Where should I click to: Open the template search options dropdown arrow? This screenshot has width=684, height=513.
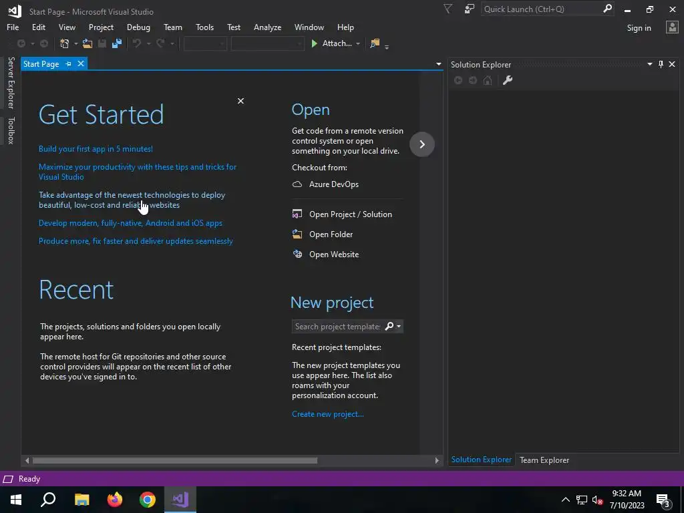pos(398,326)
